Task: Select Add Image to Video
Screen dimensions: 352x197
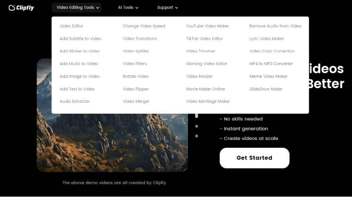Action: pos(79,76)
